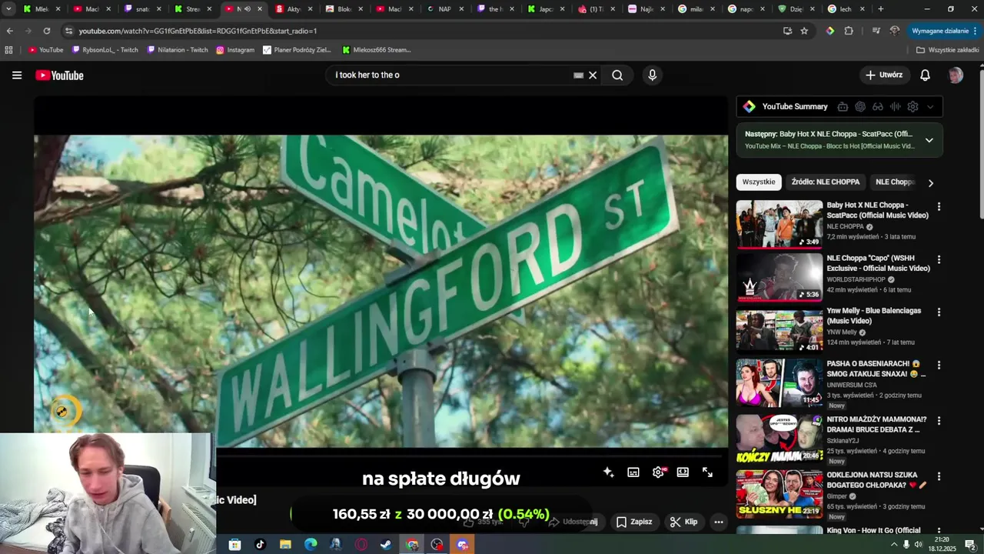Open Planer Podróży Ziel... bookmark
This screenshot has height=554, width=984.
297,50
